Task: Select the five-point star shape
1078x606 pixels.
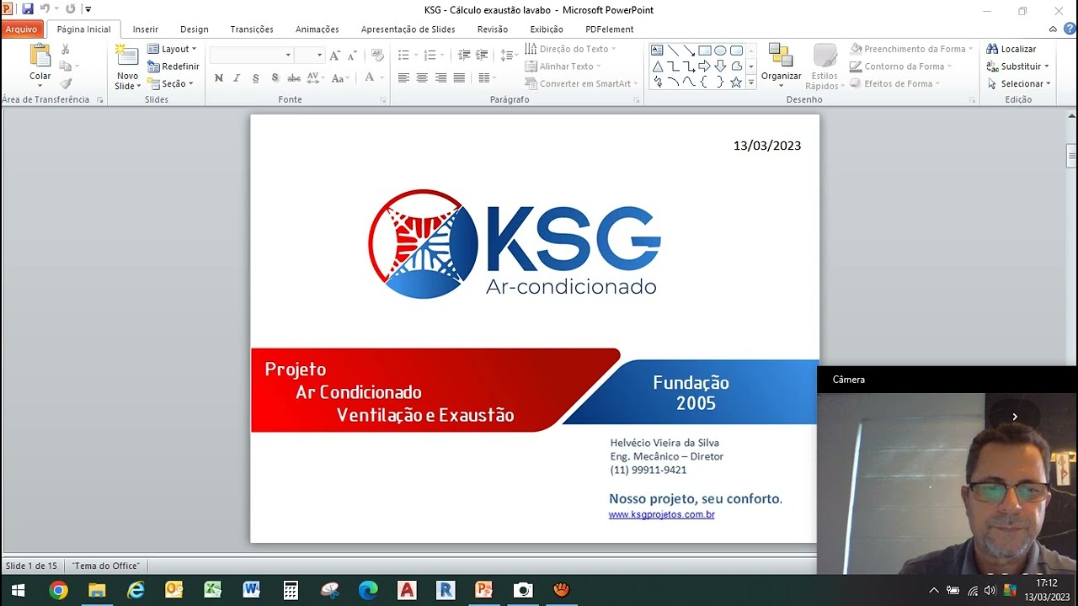Action: (x=736, y=82)
